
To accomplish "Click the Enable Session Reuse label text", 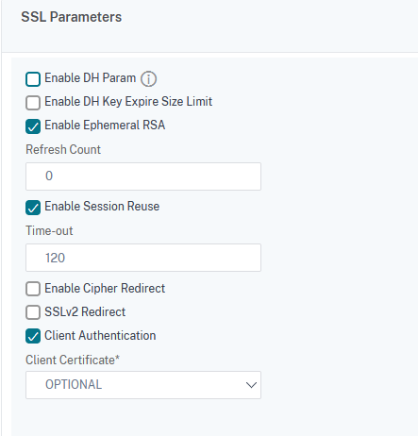I will click(102, 207).
